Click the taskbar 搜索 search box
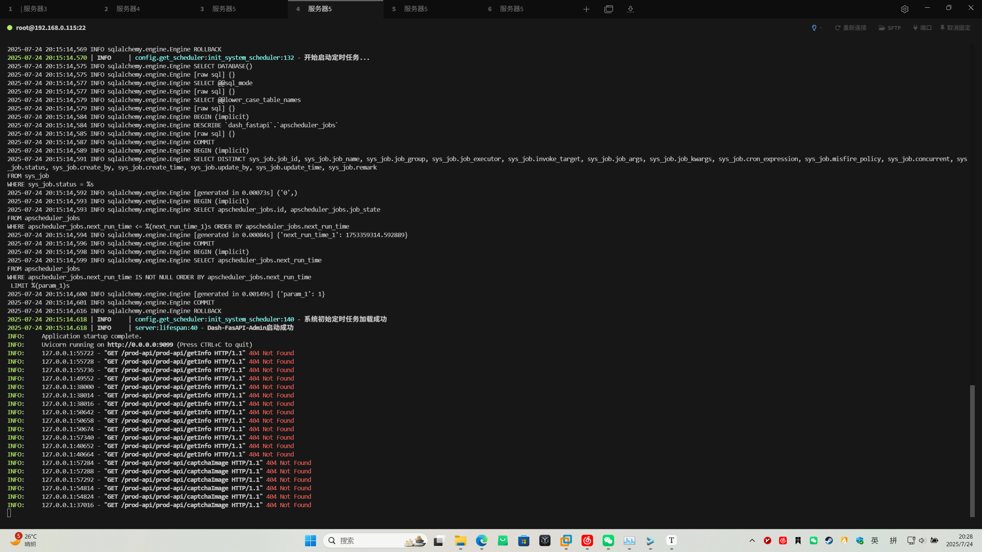This screenshot has height=552, width=982. click(x=375, y=540)
